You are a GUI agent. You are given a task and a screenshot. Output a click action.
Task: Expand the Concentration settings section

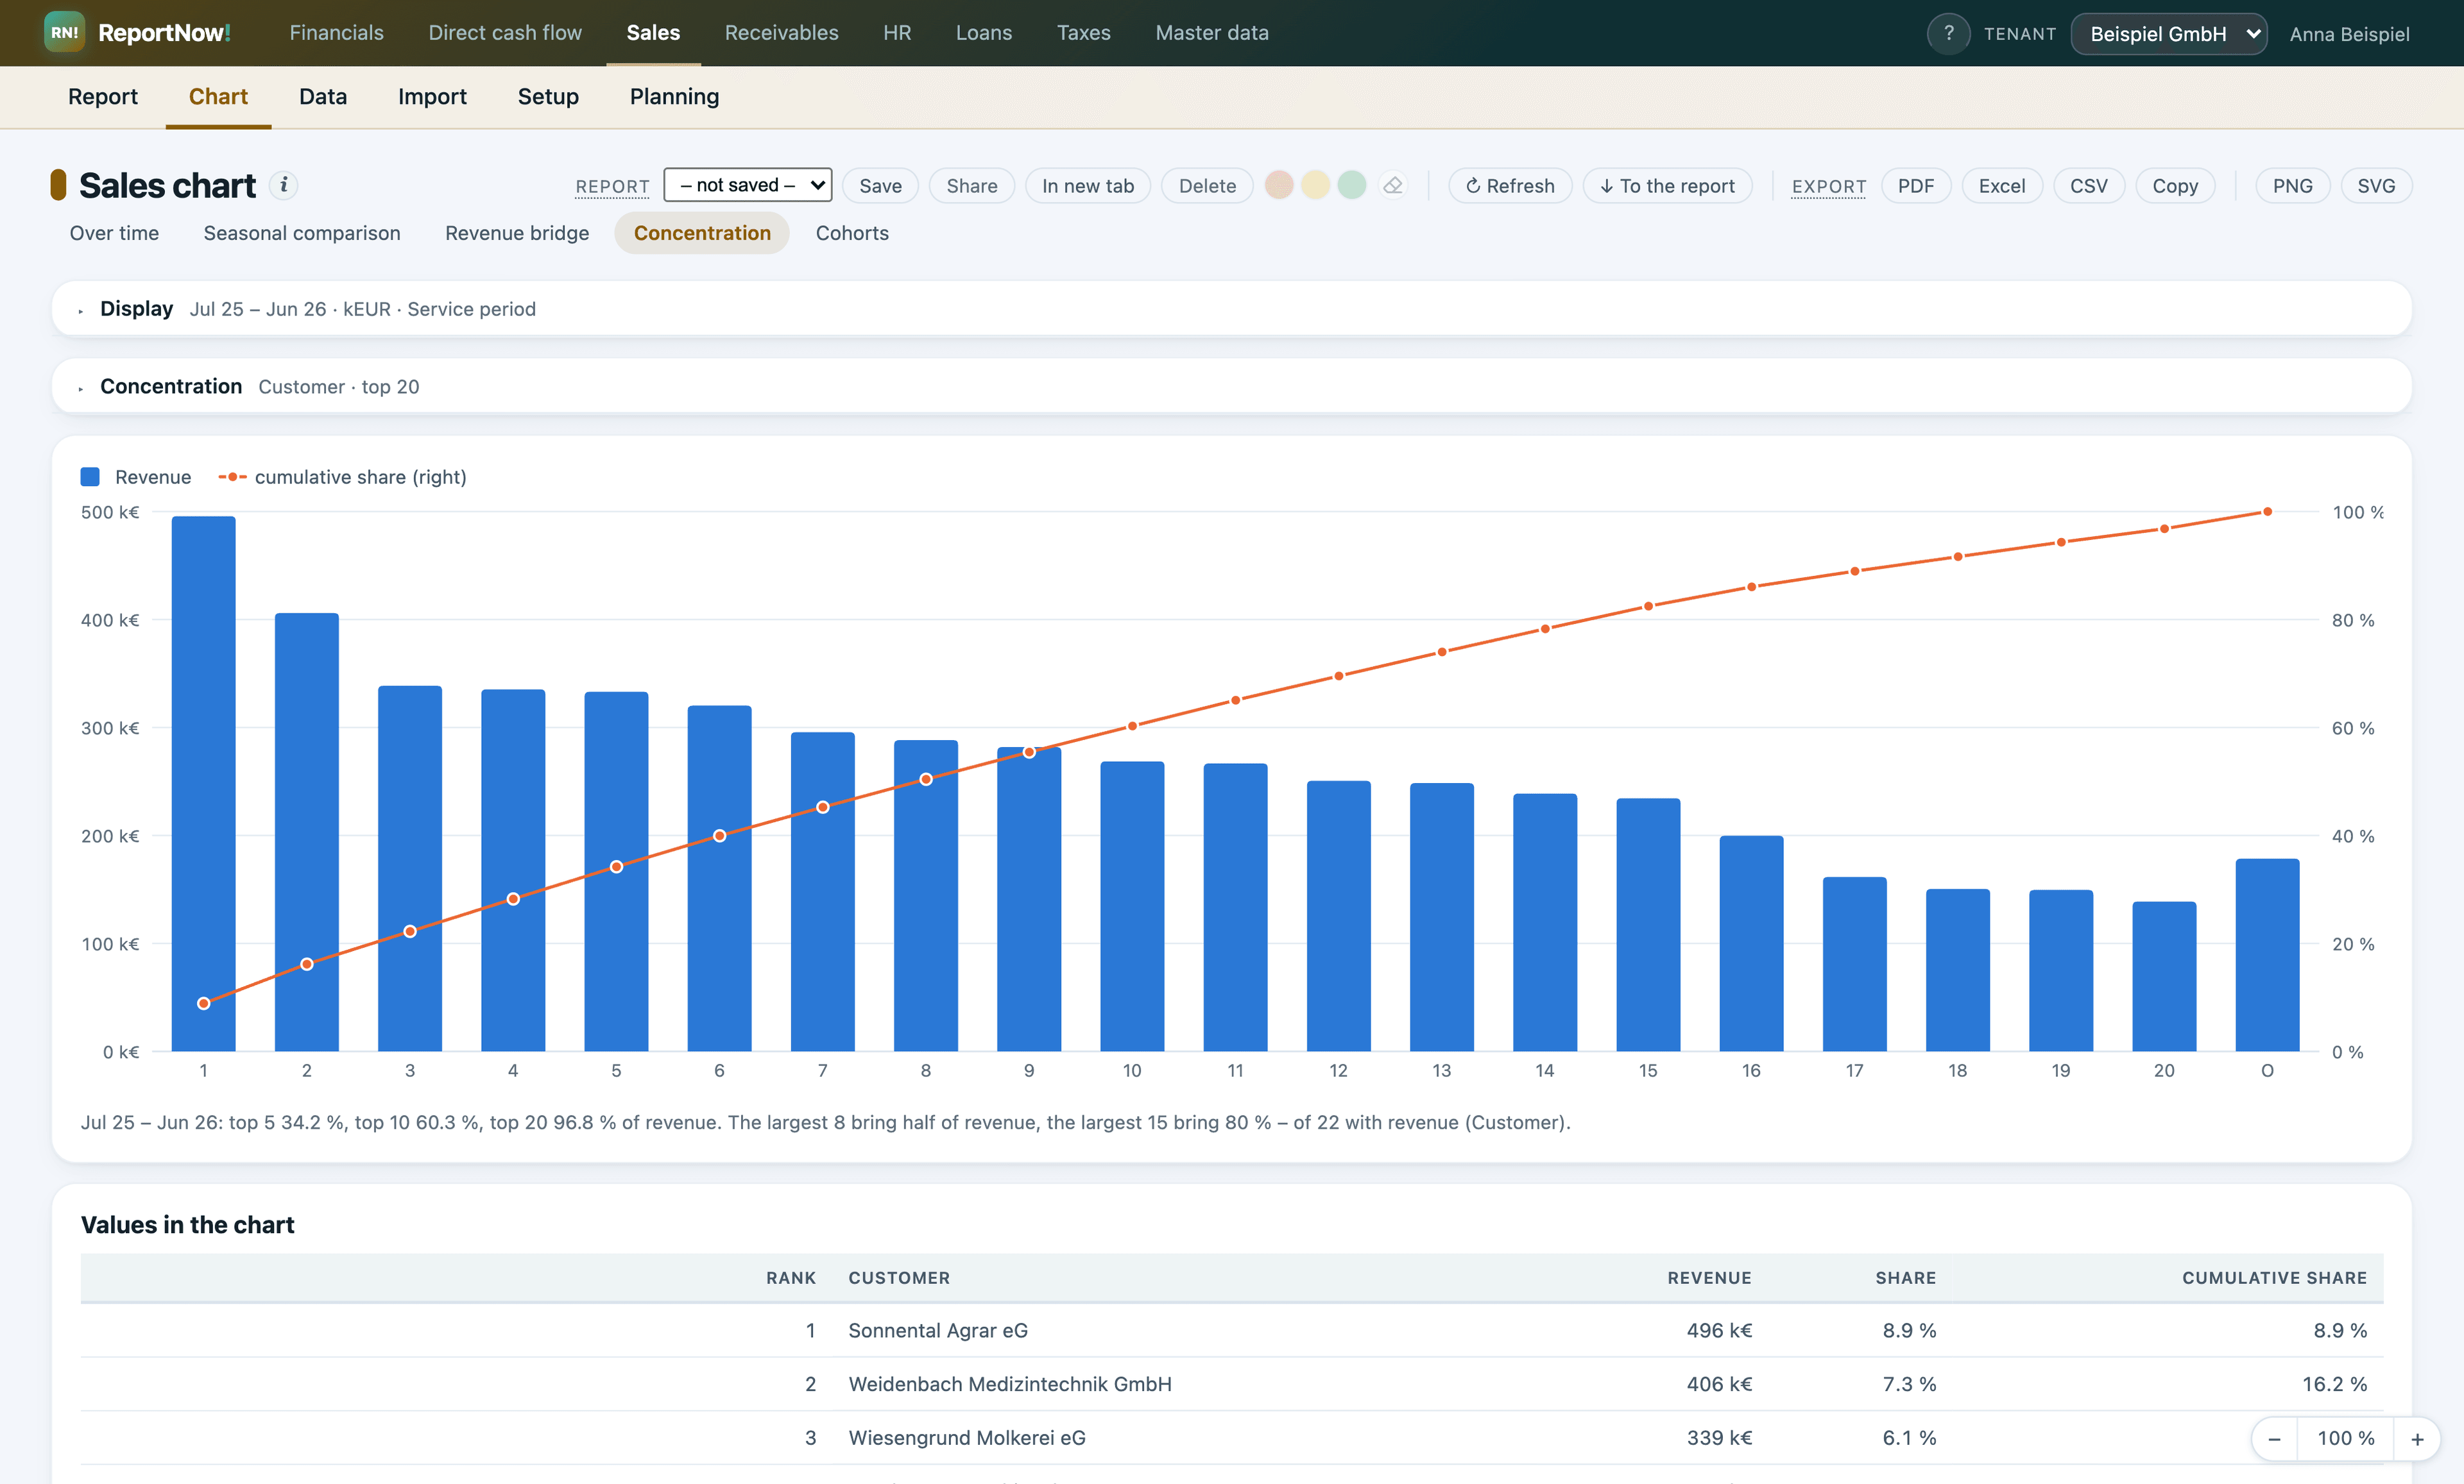point(1231,385)
